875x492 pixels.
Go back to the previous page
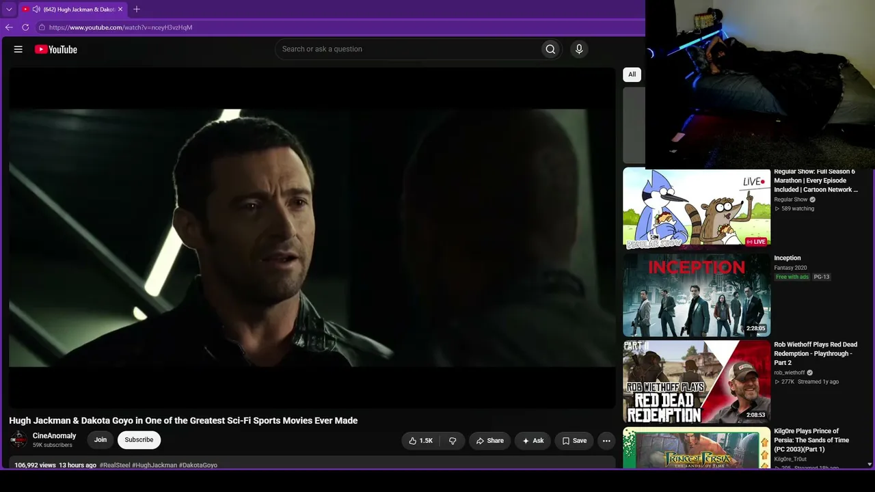pos(9,27)
